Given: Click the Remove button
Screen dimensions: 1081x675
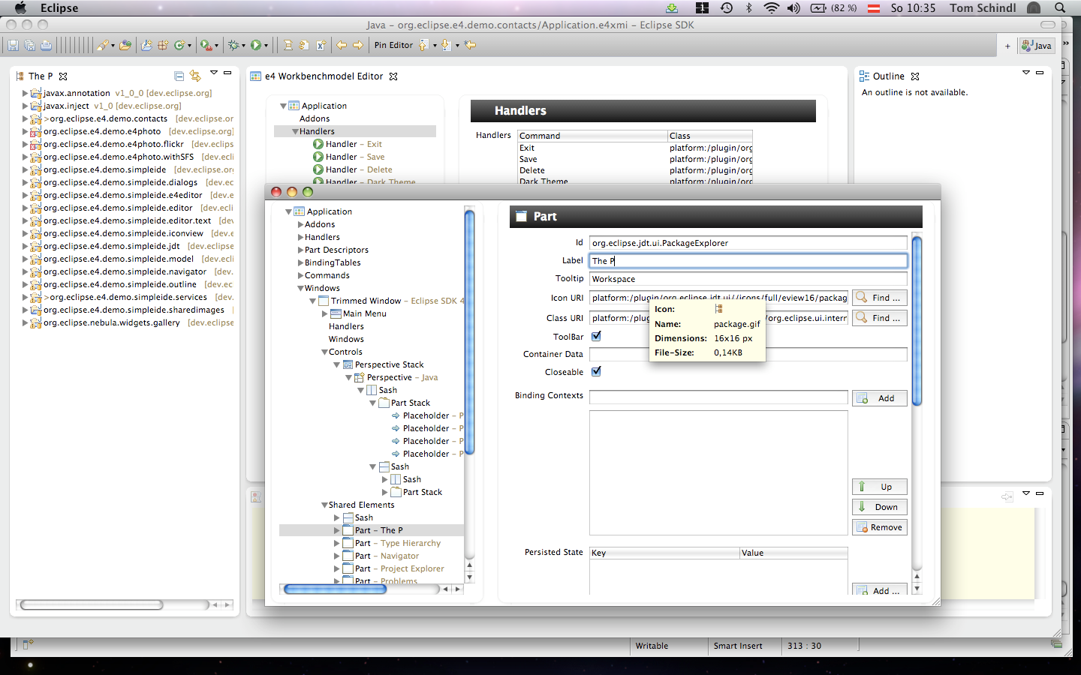Looking at the screenshot, I should click(879, 527).
